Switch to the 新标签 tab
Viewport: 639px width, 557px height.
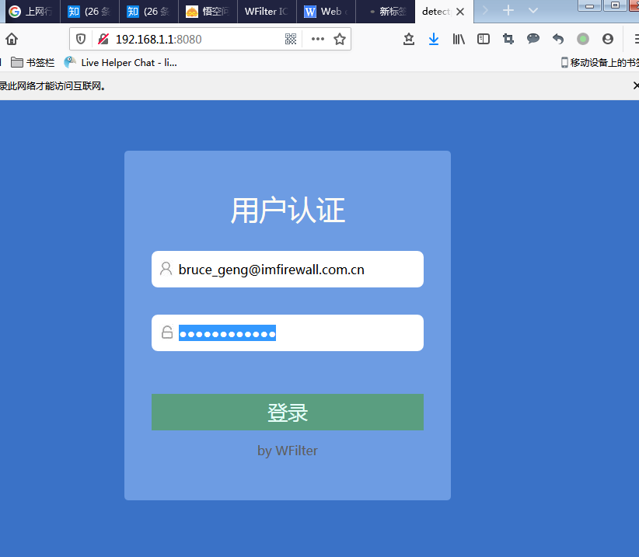tap(387, 12)
